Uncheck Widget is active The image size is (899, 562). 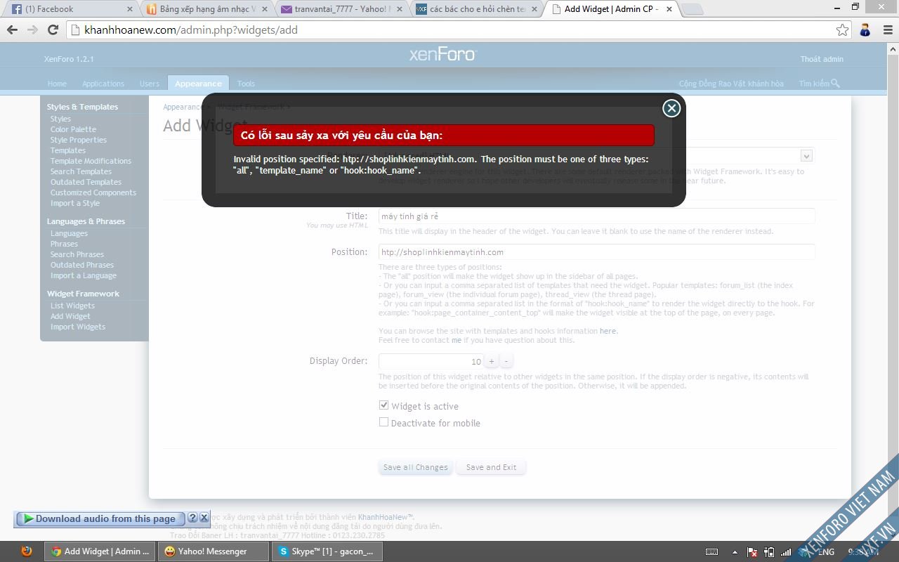click(383, 405)
